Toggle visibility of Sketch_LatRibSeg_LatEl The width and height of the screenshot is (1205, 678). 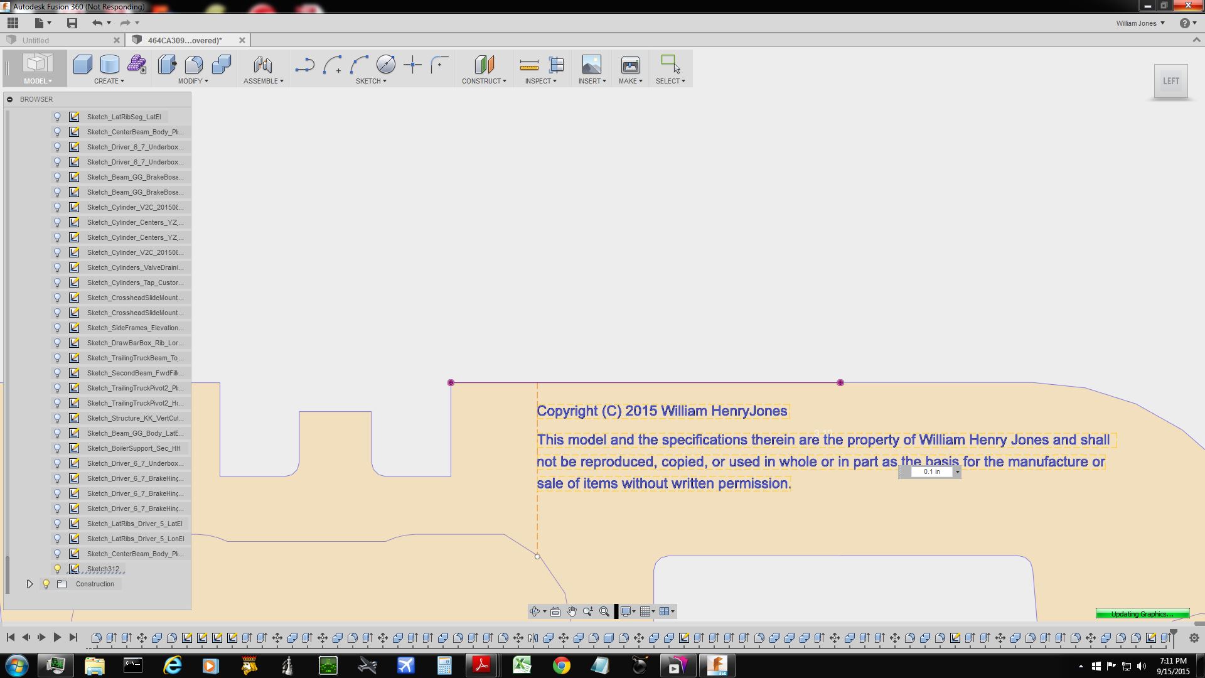tap(57, 117)
